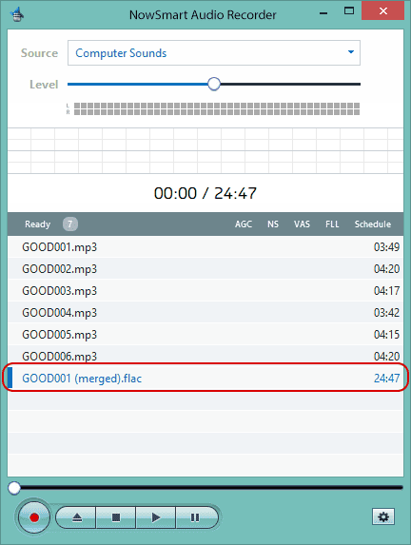Play the selected recording
This screenshot has height=545, width=411.
156,517
